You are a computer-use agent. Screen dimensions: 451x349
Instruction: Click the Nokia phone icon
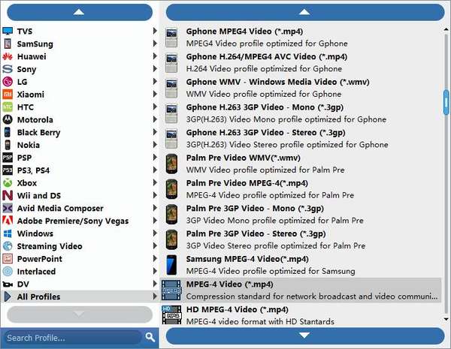[x=8, y=145]
